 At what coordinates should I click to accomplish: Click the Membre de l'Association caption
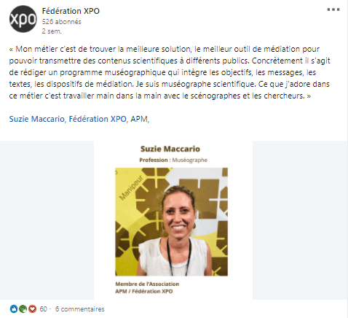coord(147,284)
